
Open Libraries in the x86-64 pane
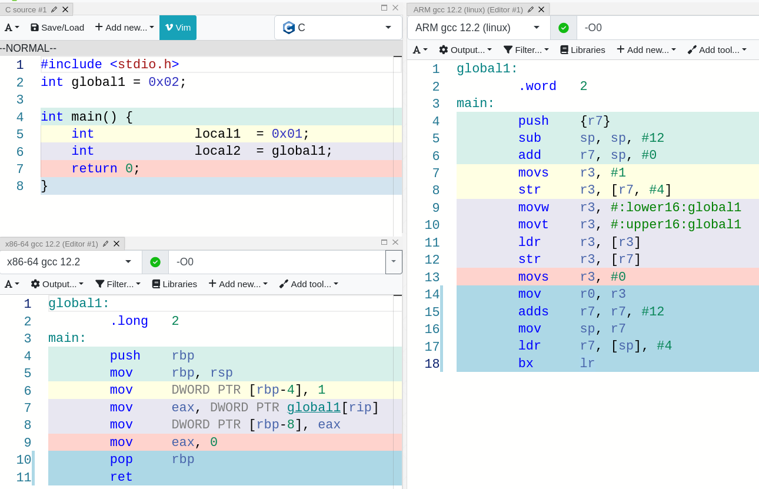pos(174,284)
